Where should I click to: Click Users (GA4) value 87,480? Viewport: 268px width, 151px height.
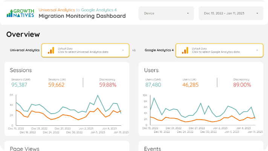pos(153,85)
